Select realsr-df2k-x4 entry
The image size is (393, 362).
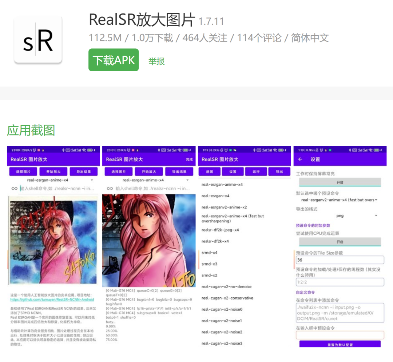tap(215, 241)
